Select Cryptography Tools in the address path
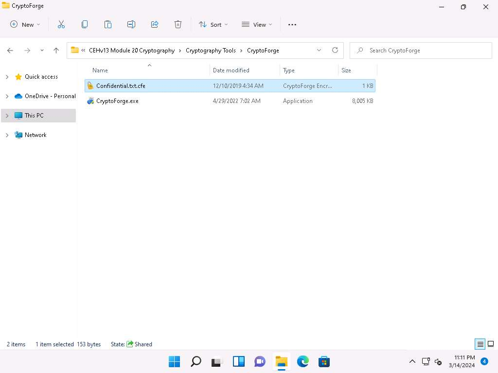The width and height of the screenshot is (498, 373). coord(211,50)
